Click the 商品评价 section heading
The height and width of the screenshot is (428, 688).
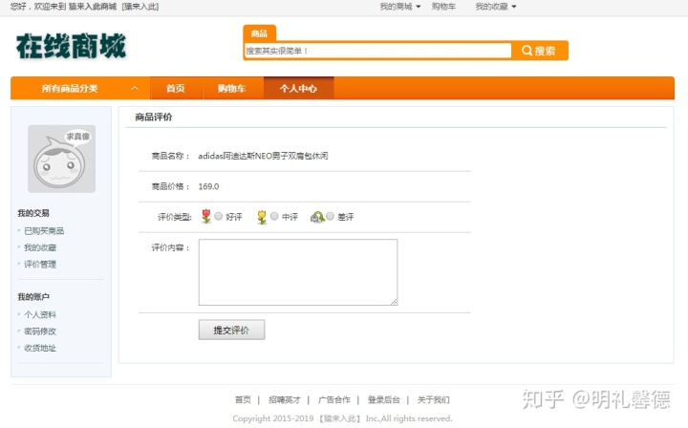click(154, 118)
